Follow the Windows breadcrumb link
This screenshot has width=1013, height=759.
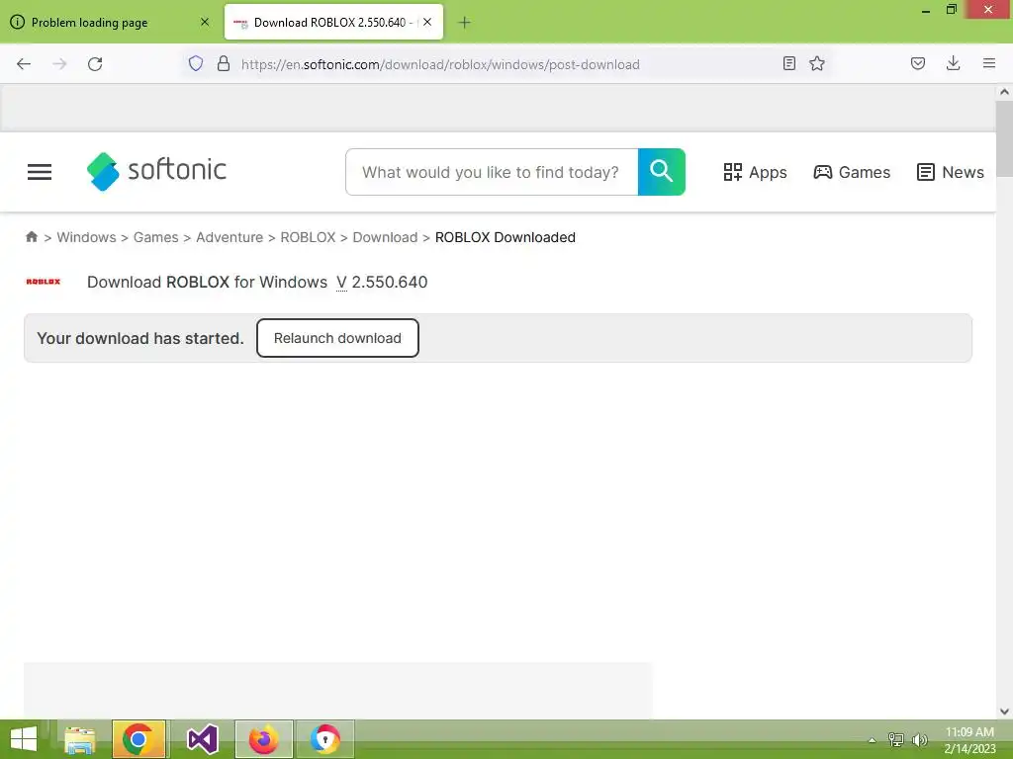point(87,237)
